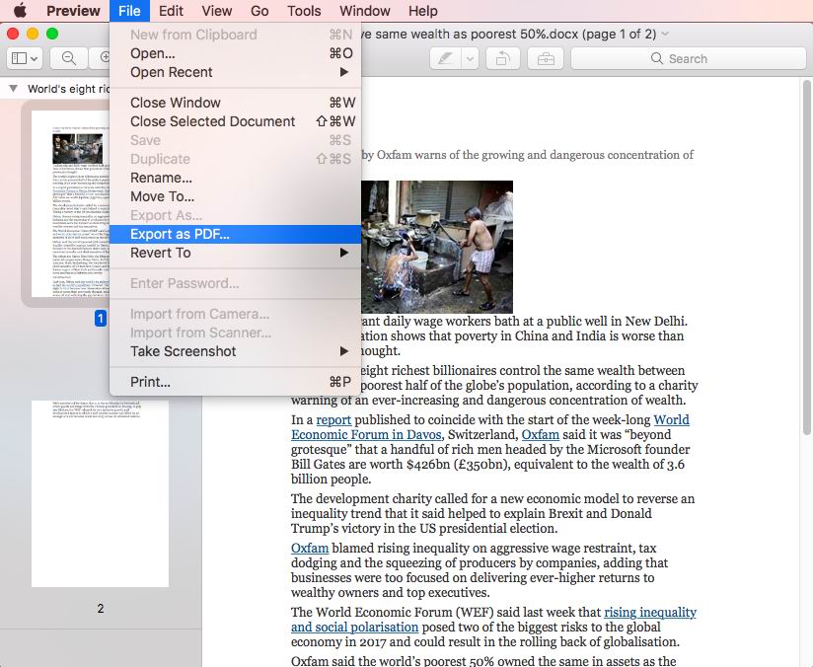
Task: Click the yellow minimize window button
Action: pyautogui.click(x=33, y=34)
